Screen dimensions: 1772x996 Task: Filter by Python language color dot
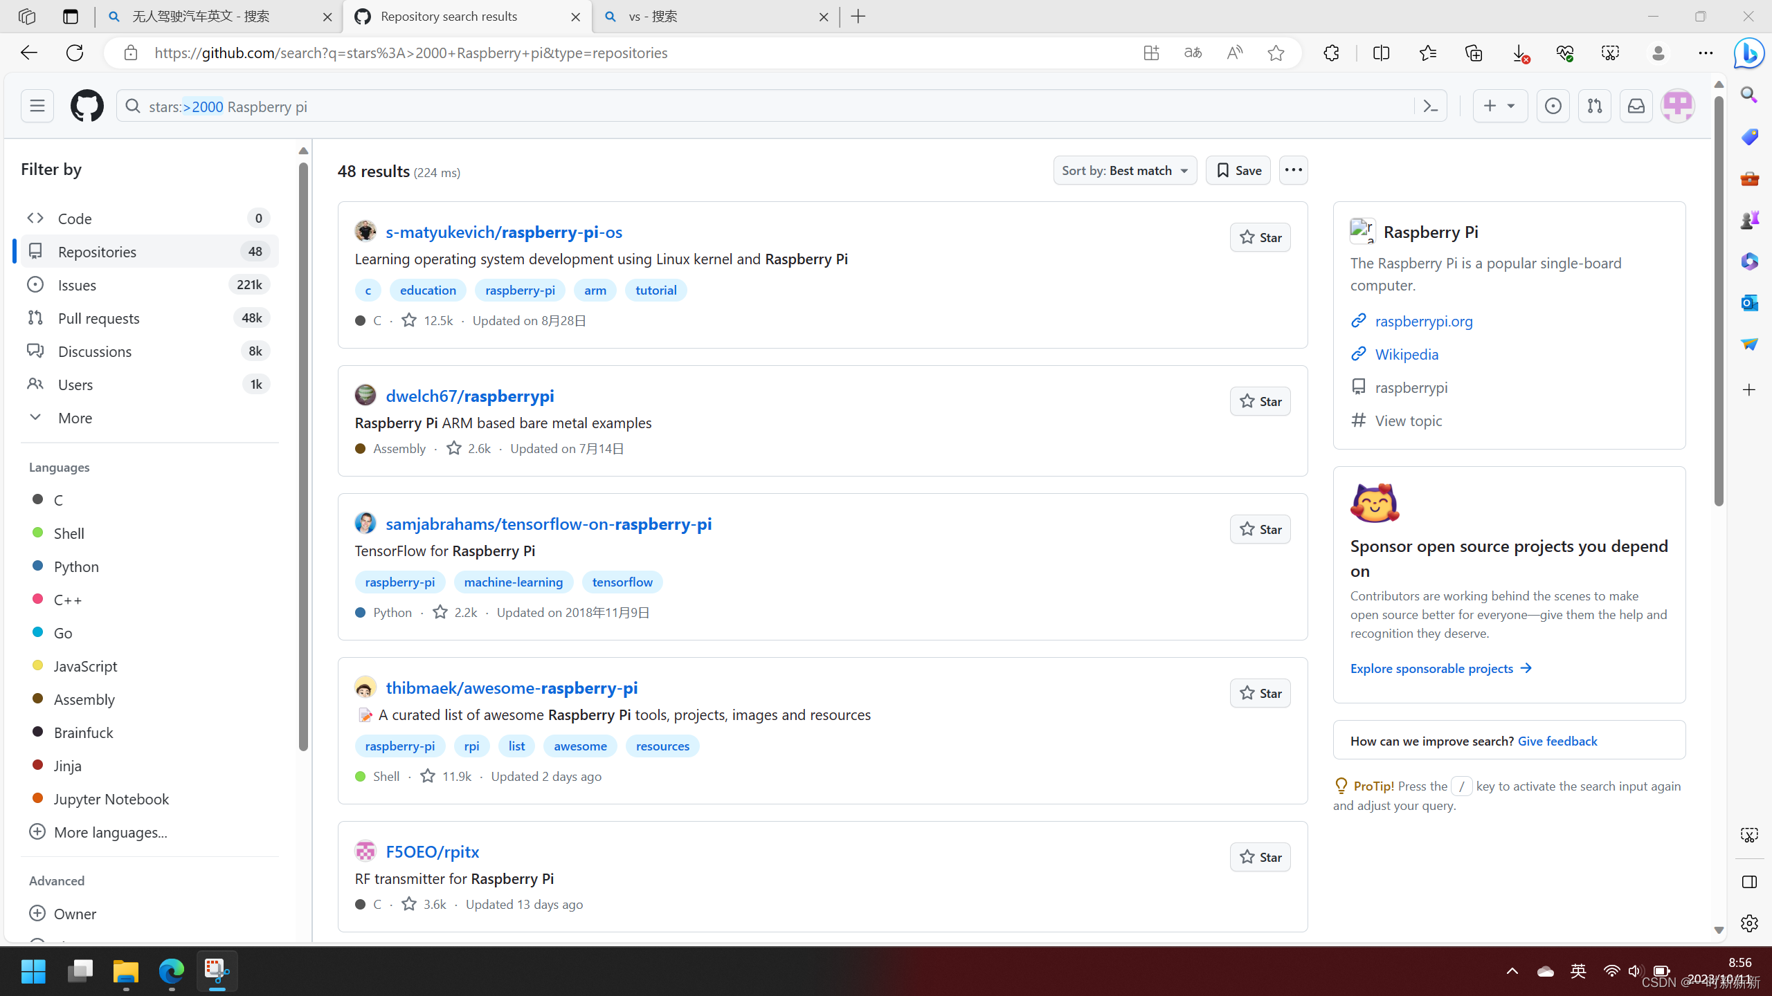click(39, 566)
